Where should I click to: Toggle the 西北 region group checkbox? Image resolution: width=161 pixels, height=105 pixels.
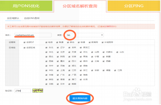pos(46,57)
